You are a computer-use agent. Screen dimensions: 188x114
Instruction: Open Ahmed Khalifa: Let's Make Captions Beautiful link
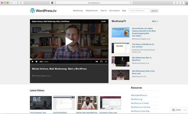pos(144,32)
